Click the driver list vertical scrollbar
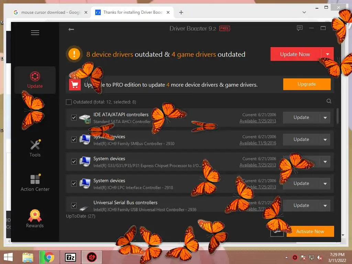352x264 pixels. (x=338, y=116)
